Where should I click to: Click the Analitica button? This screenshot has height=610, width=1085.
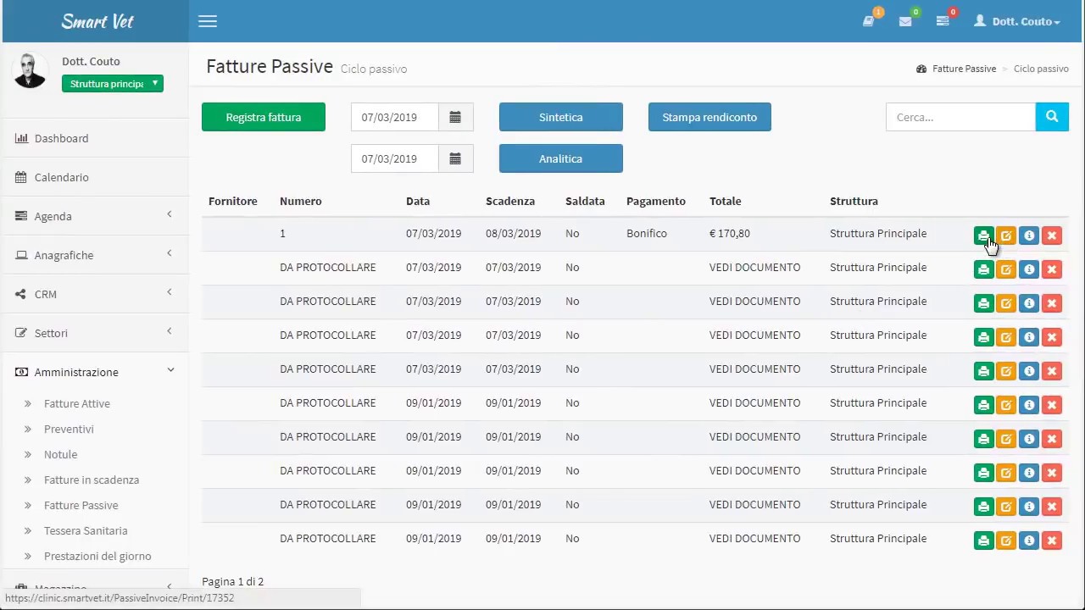pyautogui.click(x=561, y=158)
